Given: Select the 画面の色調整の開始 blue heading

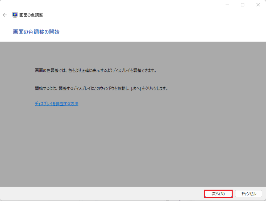Looking at the screenshot, I should coord(36,32).
